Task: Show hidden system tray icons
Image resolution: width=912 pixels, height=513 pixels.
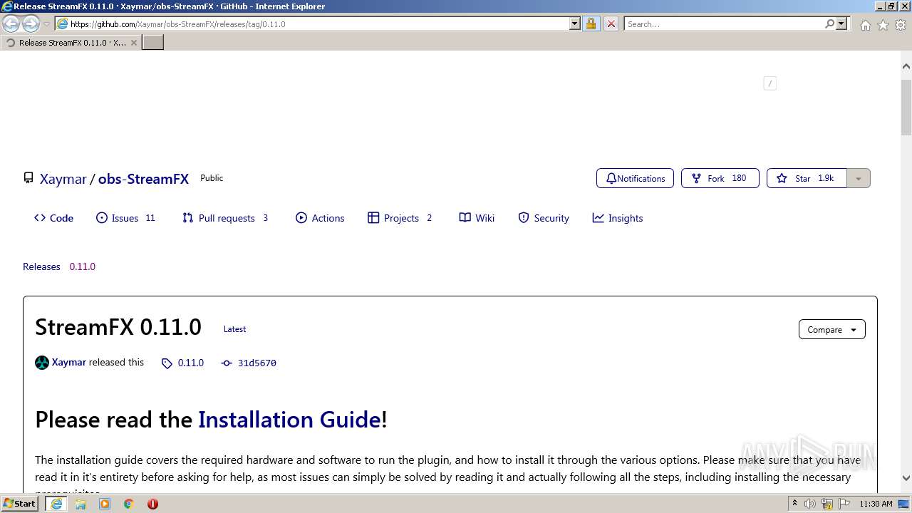Action: click(x=794, y=504)
